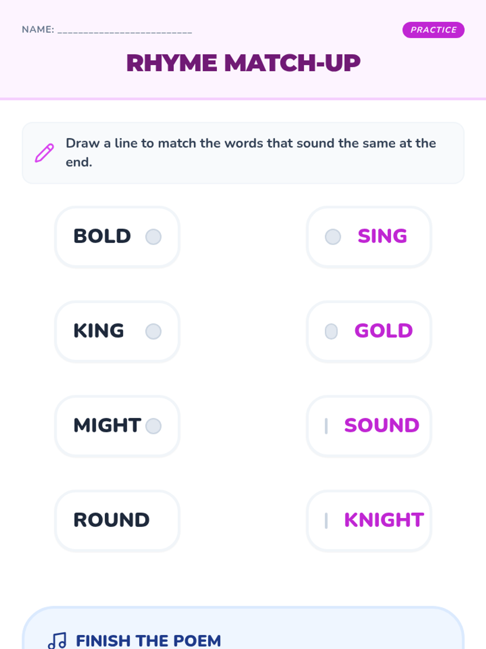
Task: Click the PRACTICE badge
Action: click(433, 30)
